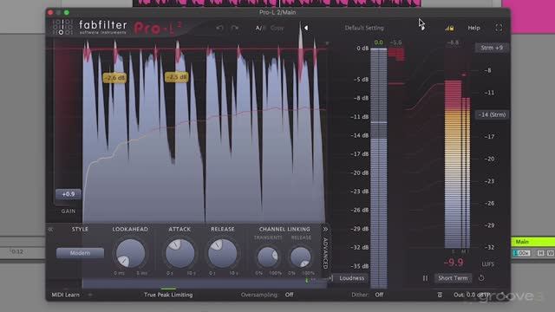Click the Copy button
555x312 pixels.
click(277, 28)
